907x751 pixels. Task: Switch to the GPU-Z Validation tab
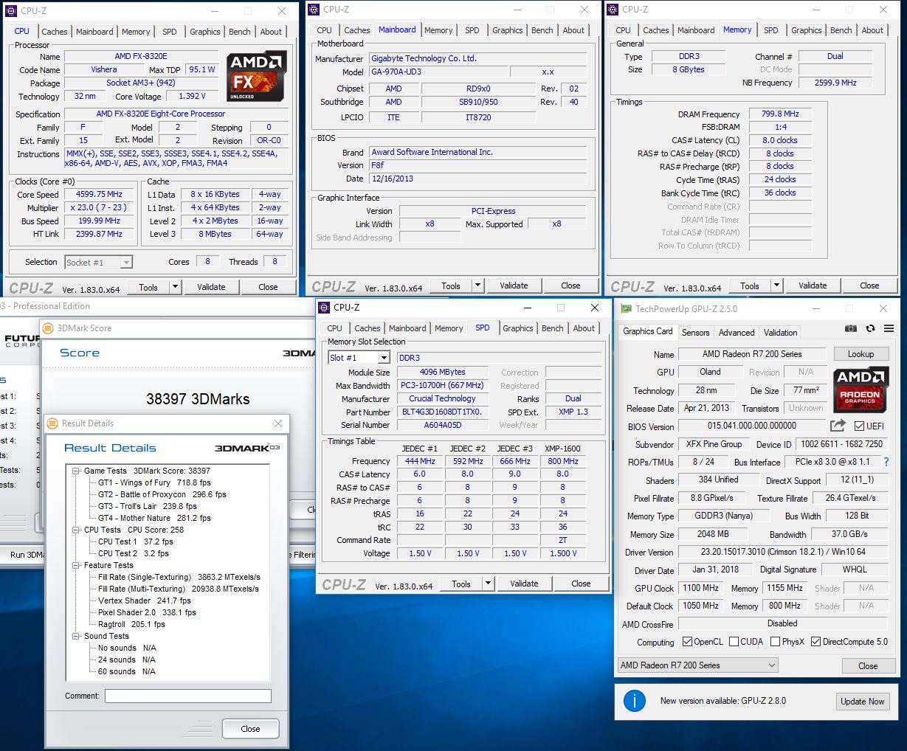(x=780, y=333)
